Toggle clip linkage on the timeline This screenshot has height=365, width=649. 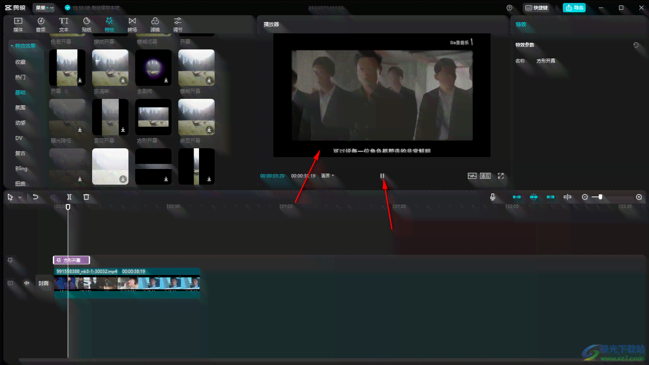pyautogui.click(x=551, y=197)
